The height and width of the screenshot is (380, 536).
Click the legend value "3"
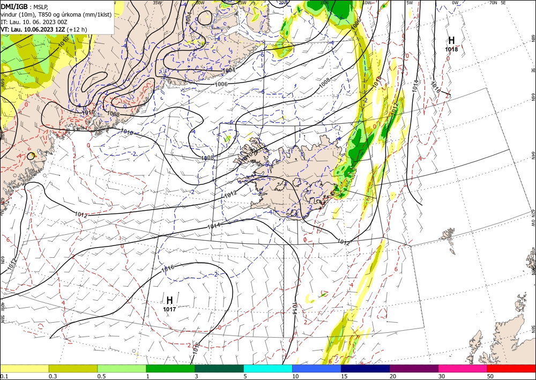coord(197,376)
